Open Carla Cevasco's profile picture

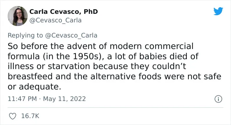[17, 16]
